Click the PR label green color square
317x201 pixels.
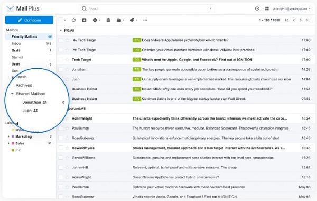pos(13,150)
